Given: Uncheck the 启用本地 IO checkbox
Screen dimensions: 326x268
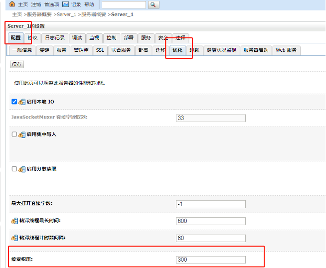Looking at the screenshot, I should 14,102.
